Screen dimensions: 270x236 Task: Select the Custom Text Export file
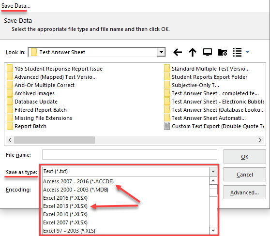tap(214, 126)
